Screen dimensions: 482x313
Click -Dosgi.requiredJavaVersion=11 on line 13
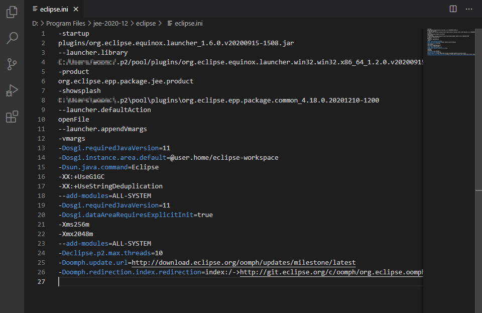tap(114, 148)
